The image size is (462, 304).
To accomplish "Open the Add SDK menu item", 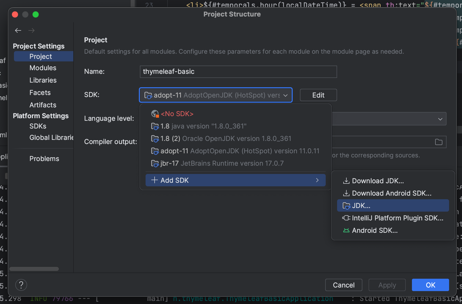I will [x=235, y=180].
